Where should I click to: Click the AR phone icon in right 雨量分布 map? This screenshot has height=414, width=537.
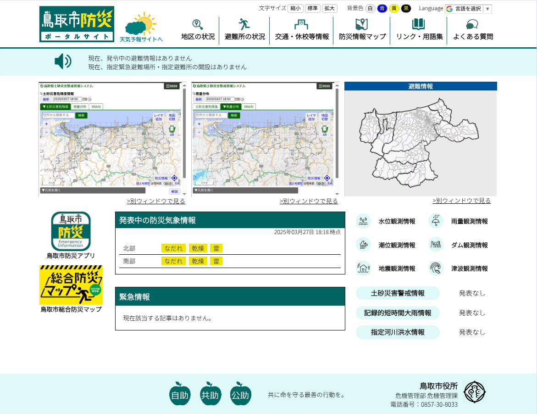coord(325,130)
